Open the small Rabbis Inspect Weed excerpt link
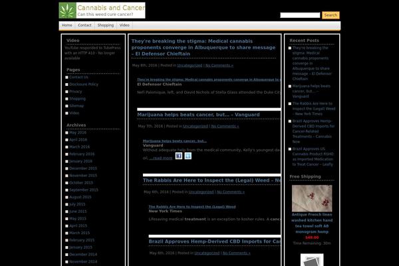399x266 pixels. point(192,207)
